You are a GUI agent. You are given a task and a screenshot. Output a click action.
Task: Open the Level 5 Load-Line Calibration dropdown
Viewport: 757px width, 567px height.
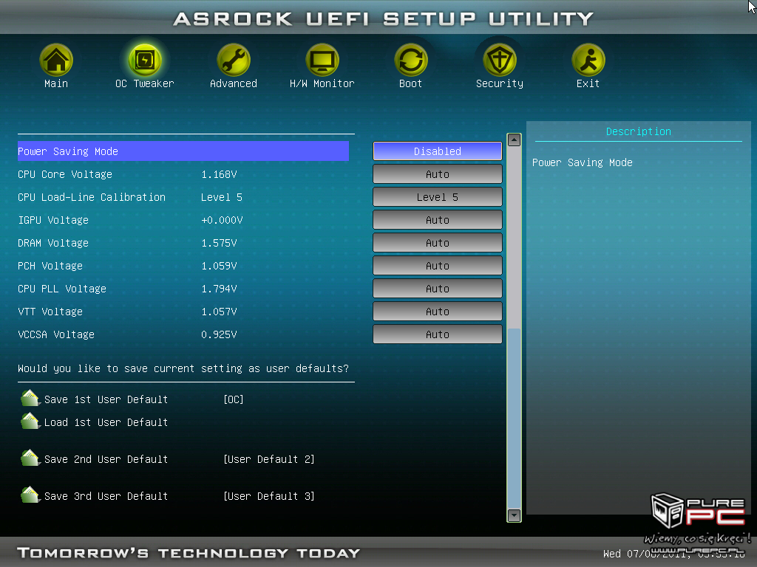coord(438,197)
